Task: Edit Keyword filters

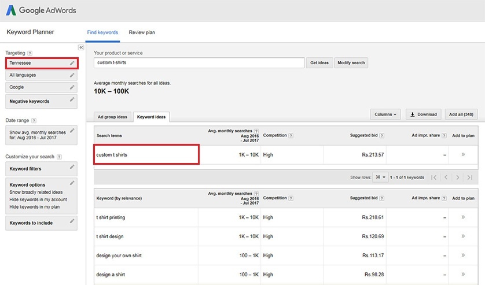Action: 72,167
